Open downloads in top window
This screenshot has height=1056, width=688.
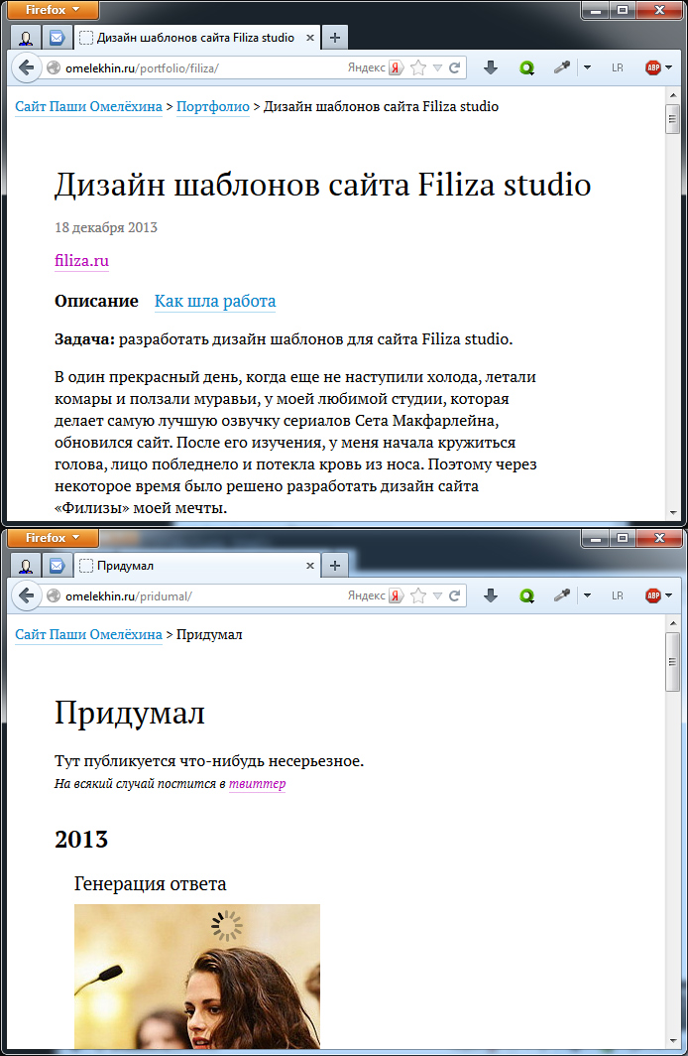[x=491, y=67]
